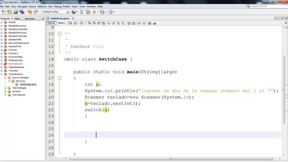288x162 pixels.
Task: Switch to the Services tab
Action: 30,18
